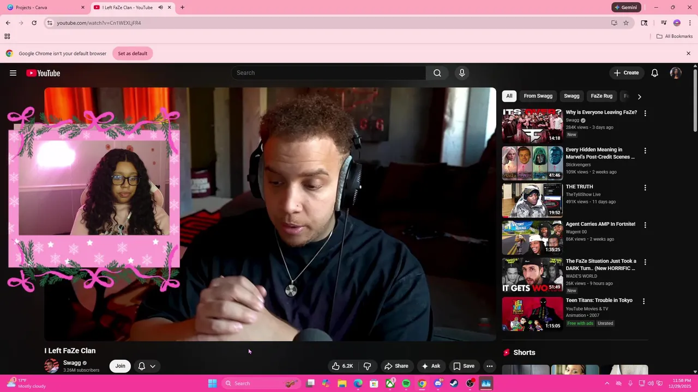
Task: Focus the YouTube search field
Action: coord(328,73)
